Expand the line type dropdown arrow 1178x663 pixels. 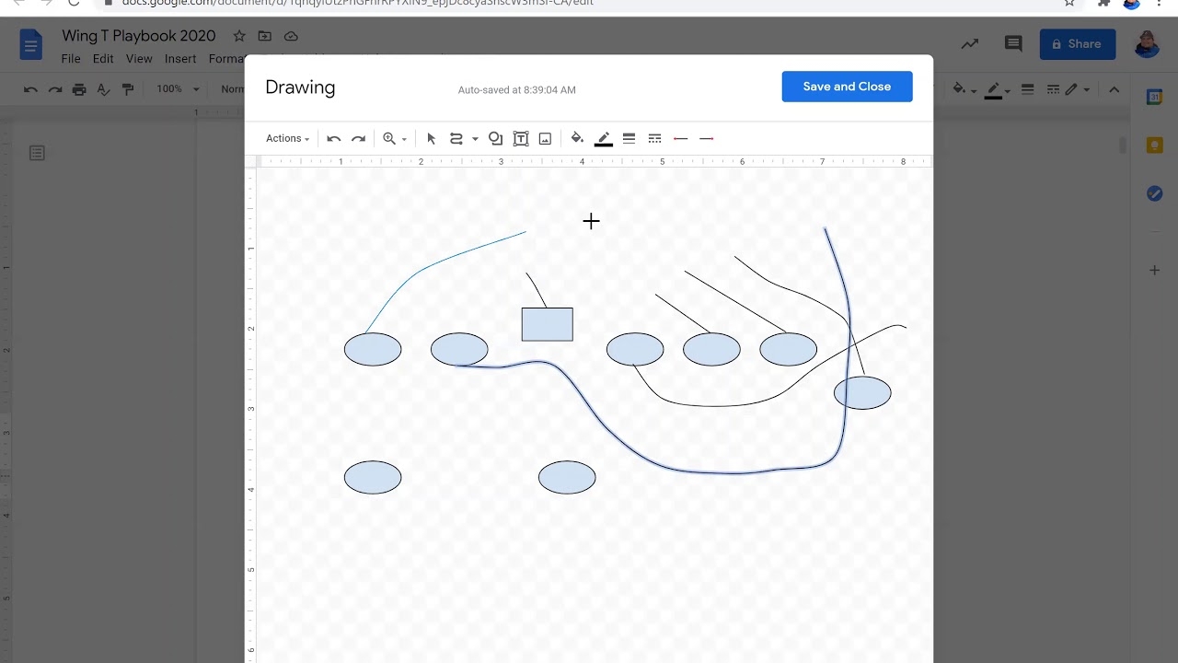(474, 138)
